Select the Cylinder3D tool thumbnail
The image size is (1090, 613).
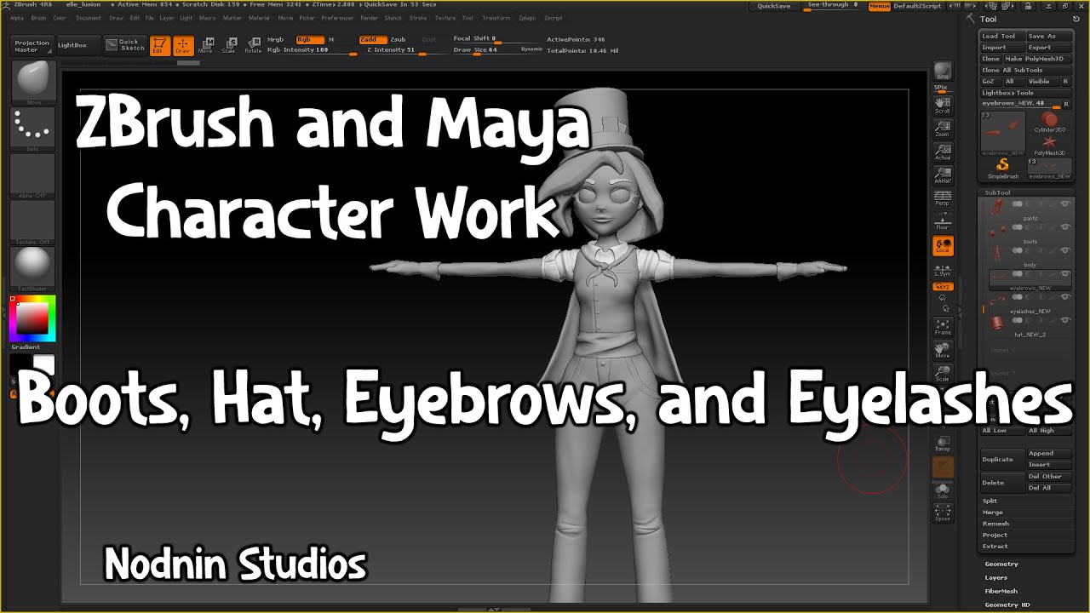click(1049, 123)
